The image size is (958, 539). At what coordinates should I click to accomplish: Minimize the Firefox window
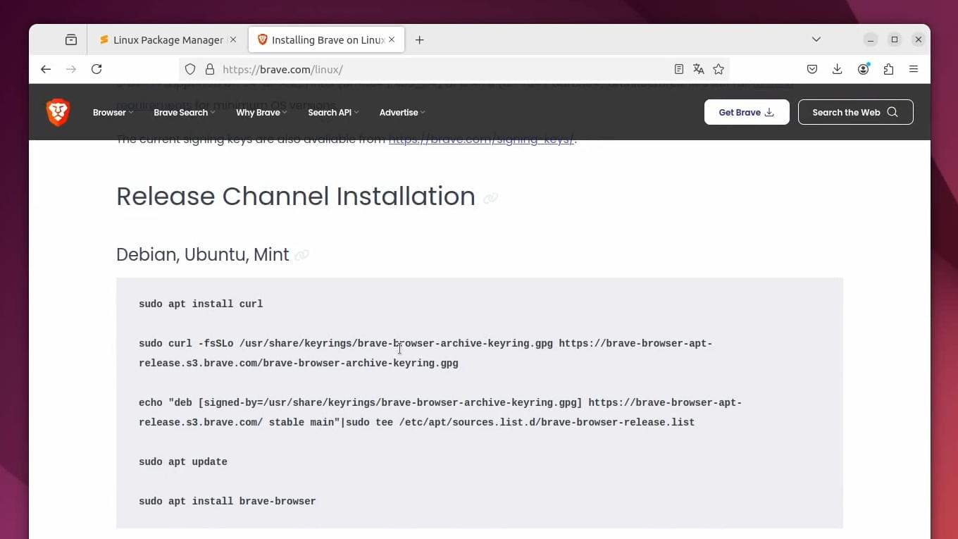coord(871,39)
